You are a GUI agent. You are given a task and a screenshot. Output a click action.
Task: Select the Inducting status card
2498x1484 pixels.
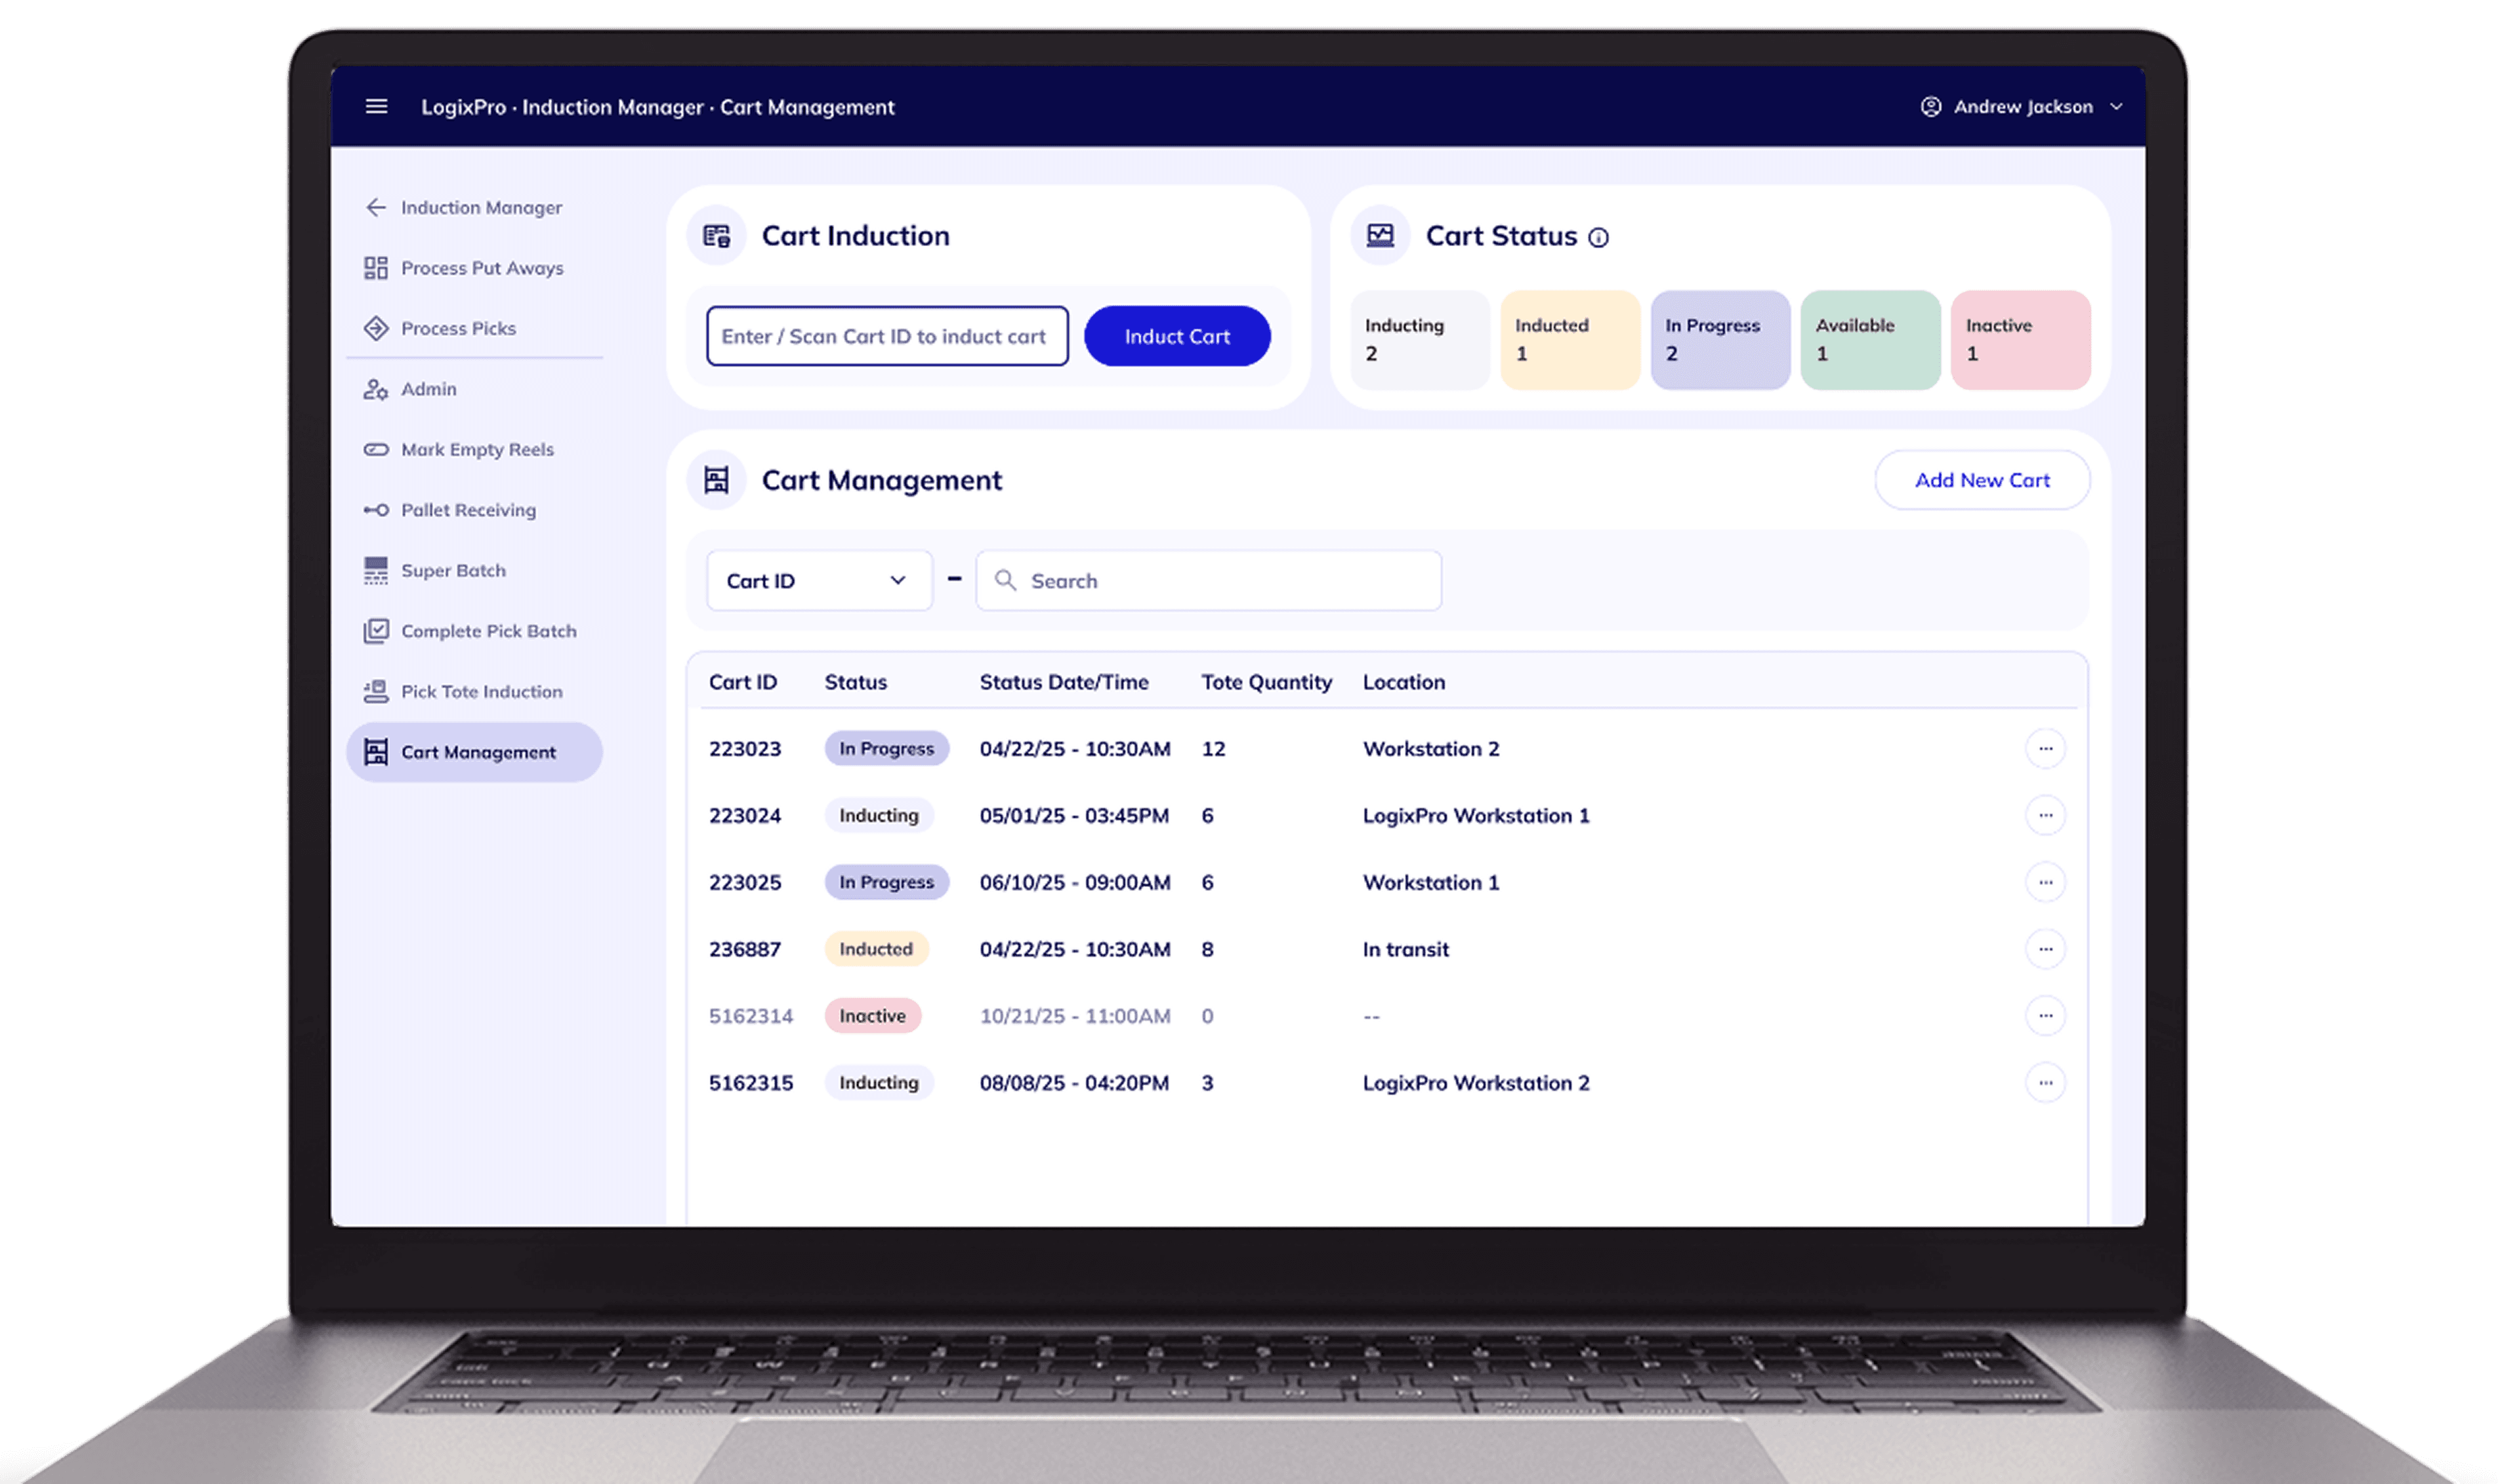[1419, 340]
